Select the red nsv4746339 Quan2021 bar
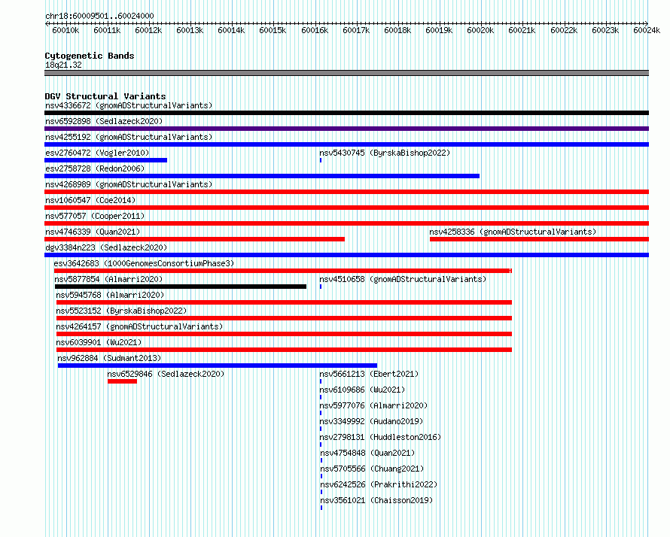 point(194,239)
